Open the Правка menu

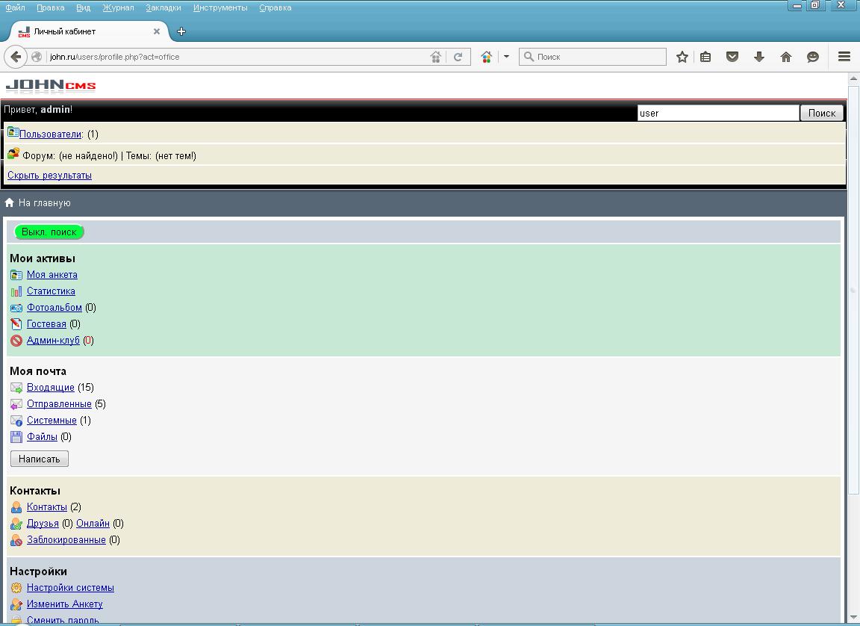51,7
